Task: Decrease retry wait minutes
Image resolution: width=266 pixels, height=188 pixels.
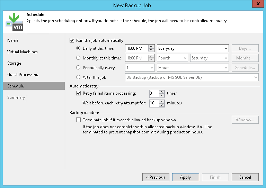Action: [x=162, y=105]
